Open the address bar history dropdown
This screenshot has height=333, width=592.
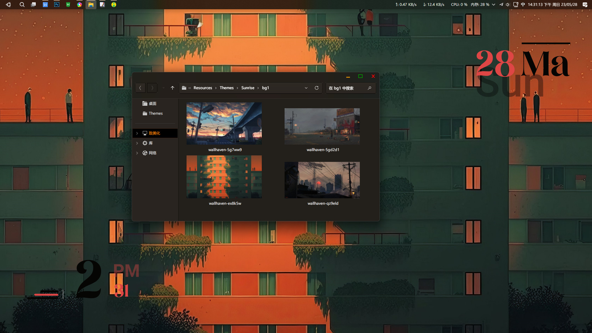(x=306, y=88)
